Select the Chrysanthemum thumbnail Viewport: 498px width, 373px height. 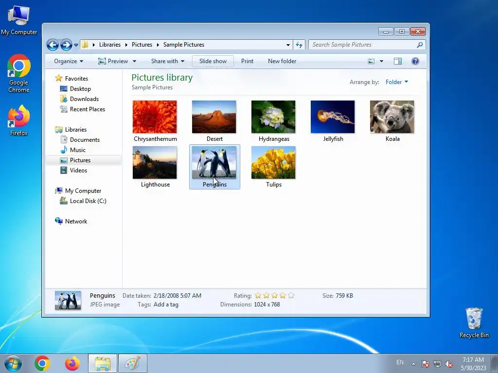(155, 117)
